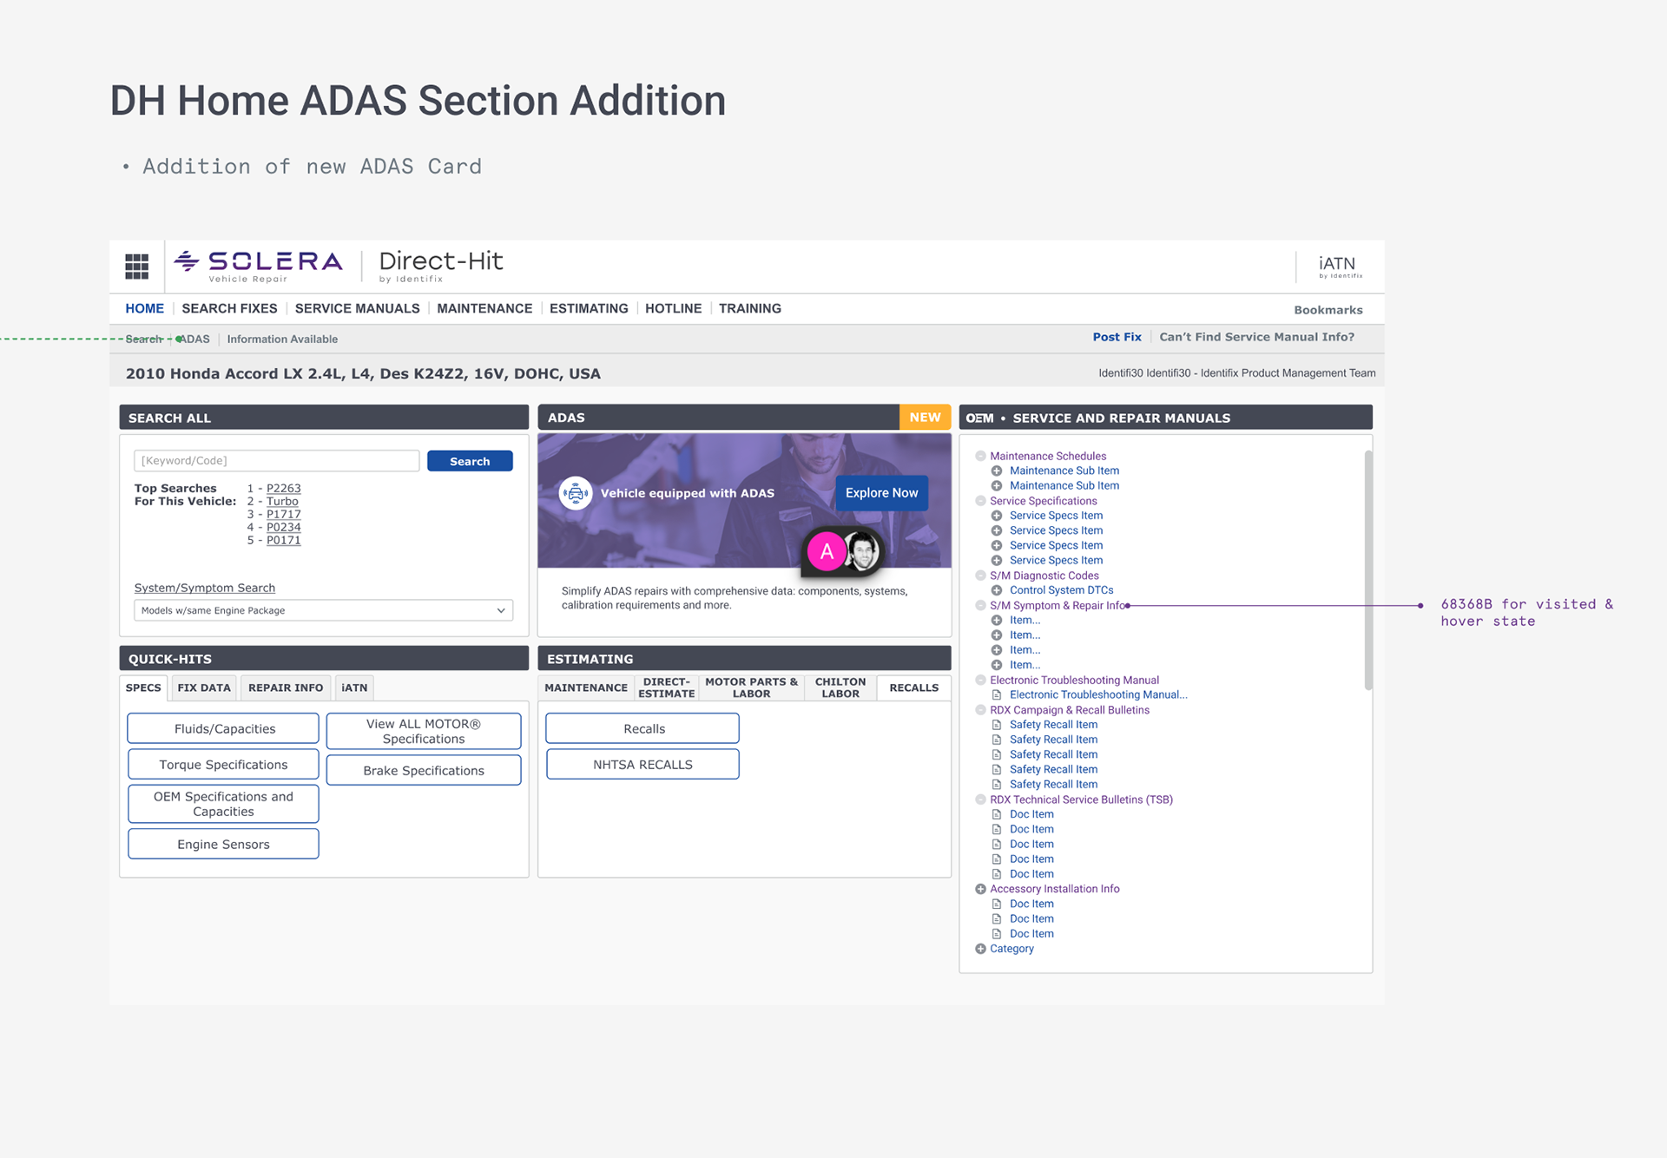Go to the HOME menu item

144,309
